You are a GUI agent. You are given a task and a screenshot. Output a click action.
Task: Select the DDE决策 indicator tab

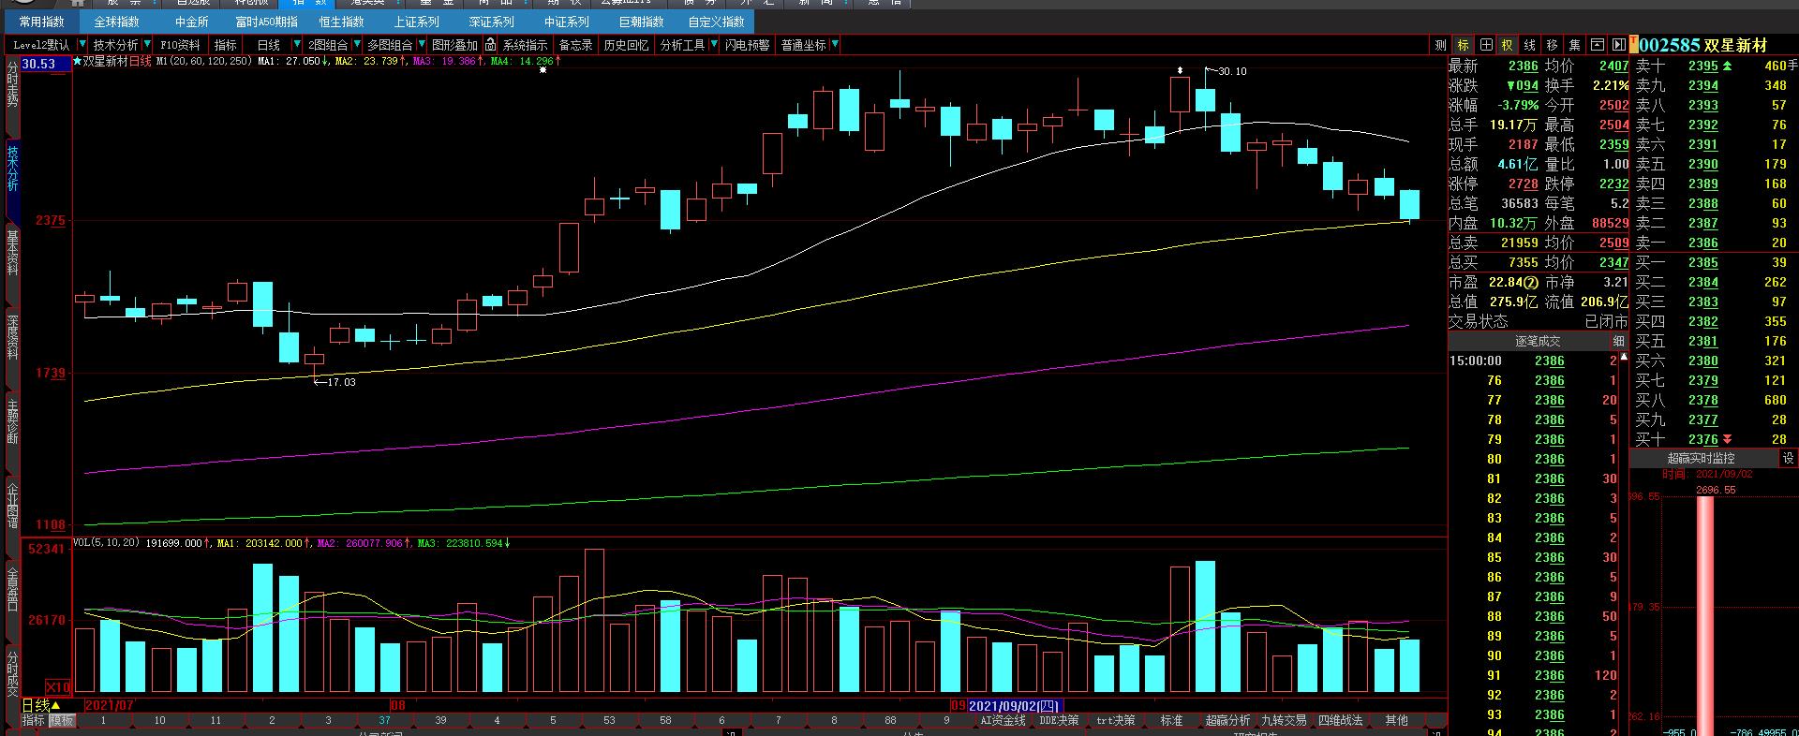1059,721
